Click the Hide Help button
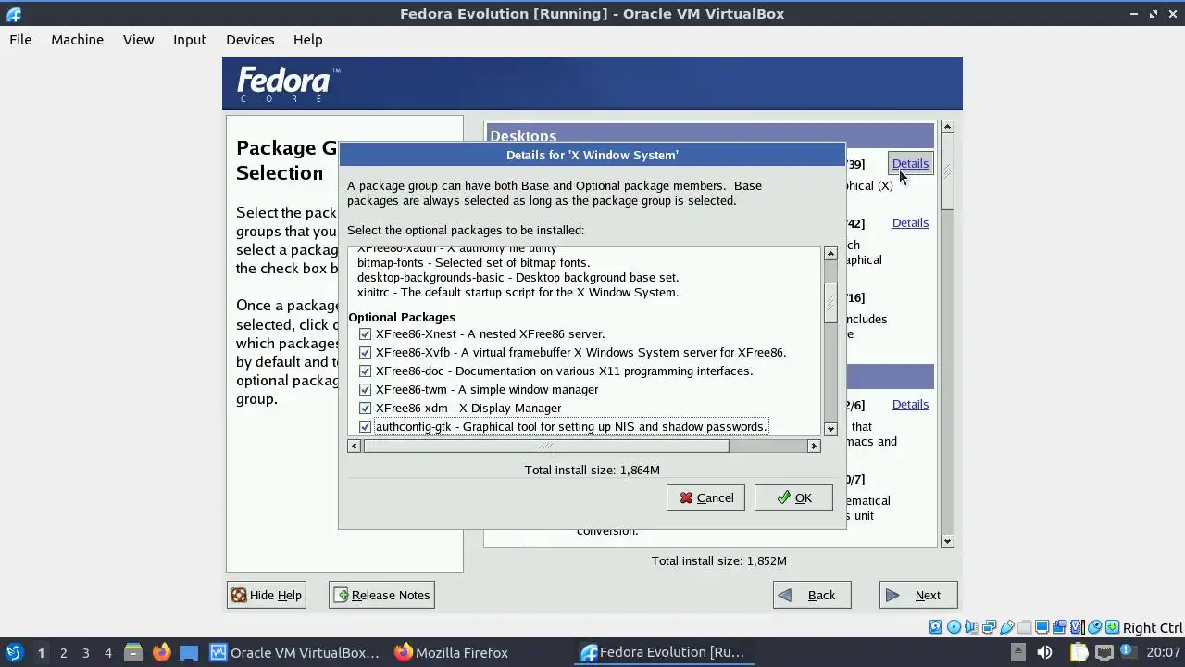 click(266, 595)
